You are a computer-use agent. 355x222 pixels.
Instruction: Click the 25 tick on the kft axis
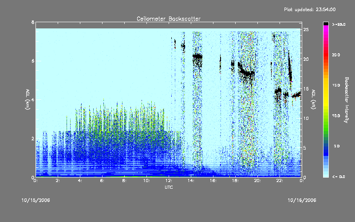click(306, 30)
